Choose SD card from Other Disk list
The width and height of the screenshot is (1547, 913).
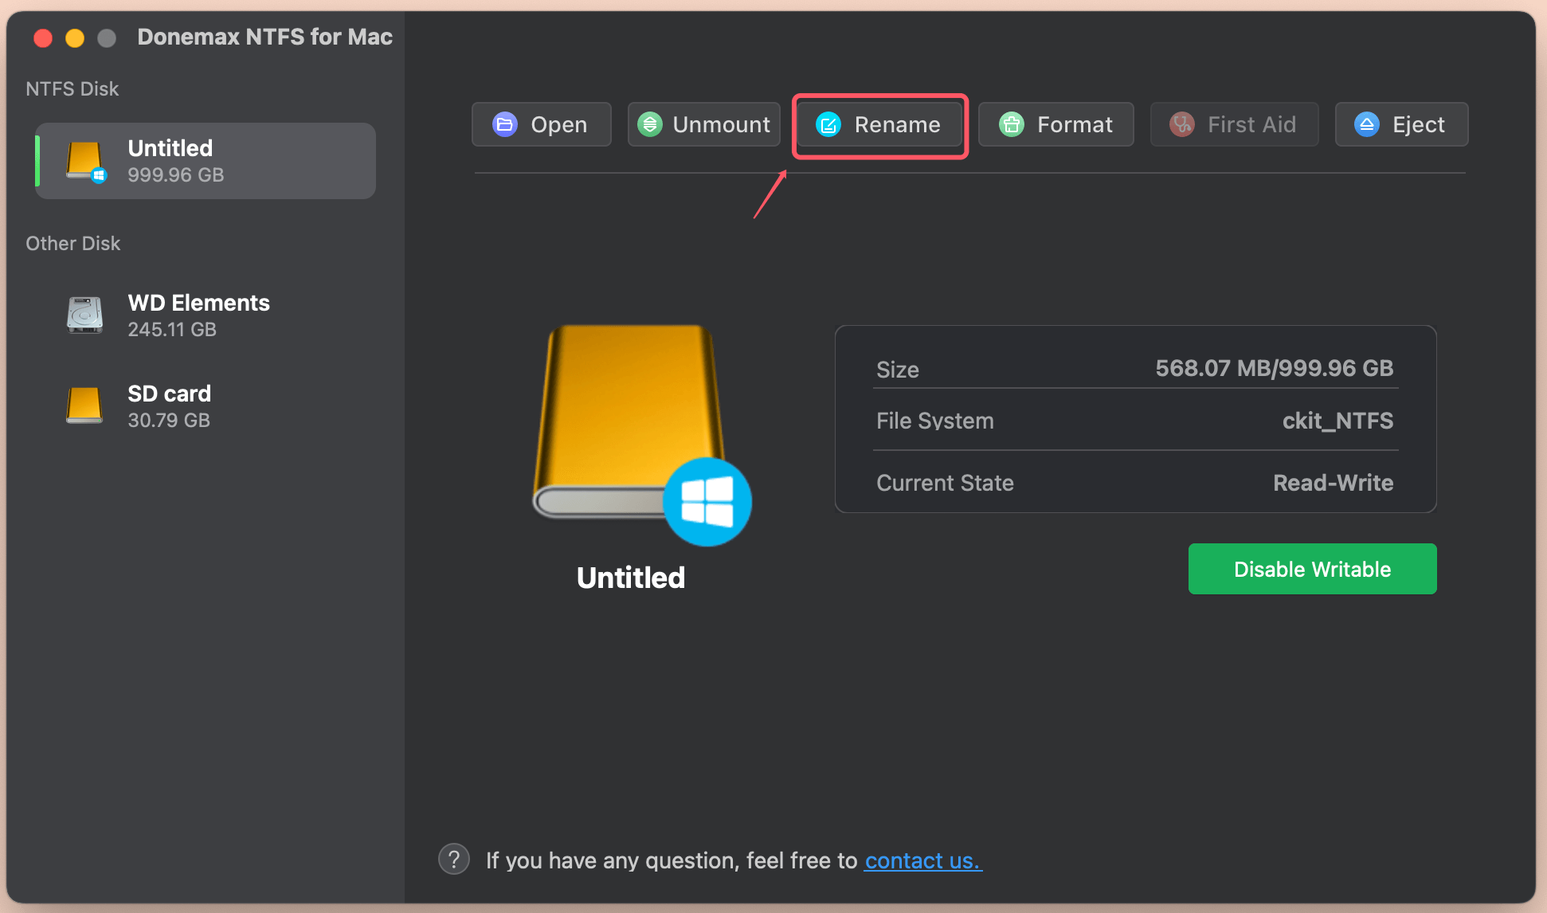pyautogui.click(x=170, y=406)
